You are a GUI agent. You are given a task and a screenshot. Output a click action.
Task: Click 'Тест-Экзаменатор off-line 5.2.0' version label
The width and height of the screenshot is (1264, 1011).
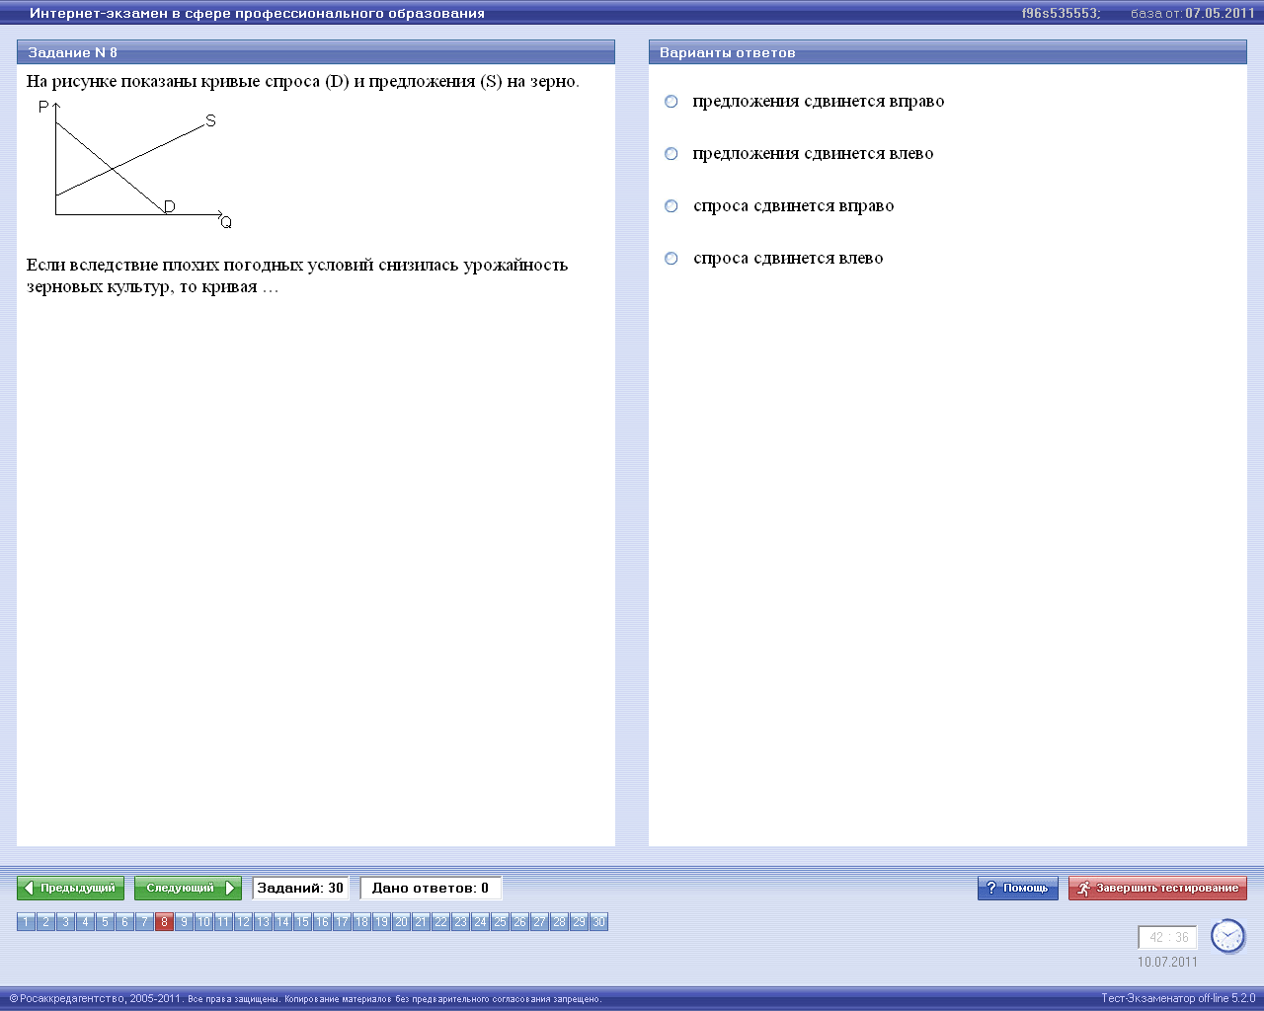coord(1178,998)
